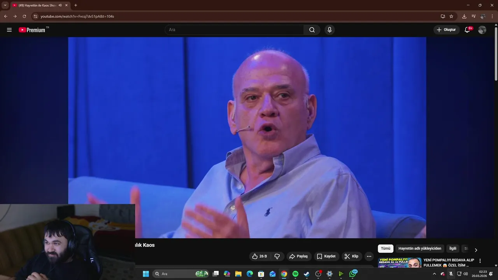This screenshot has height=280, width=498.
Task: Open the YouTube hamburger guide menu
Action: tap(9, 30)
